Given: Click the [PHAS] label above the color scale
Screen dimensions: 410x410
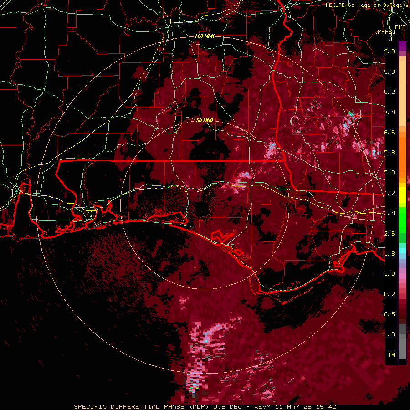Looking at the screenshot, I should tap(385, 31).
